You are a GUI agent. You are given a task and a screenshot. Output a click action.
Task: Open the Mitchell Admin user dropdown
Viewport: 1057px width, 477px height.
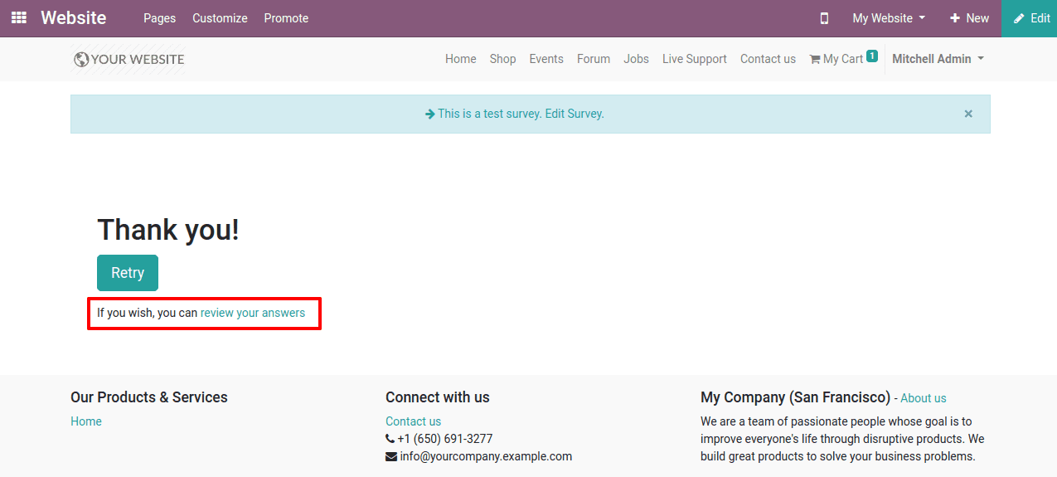click(x=938, y=59)
